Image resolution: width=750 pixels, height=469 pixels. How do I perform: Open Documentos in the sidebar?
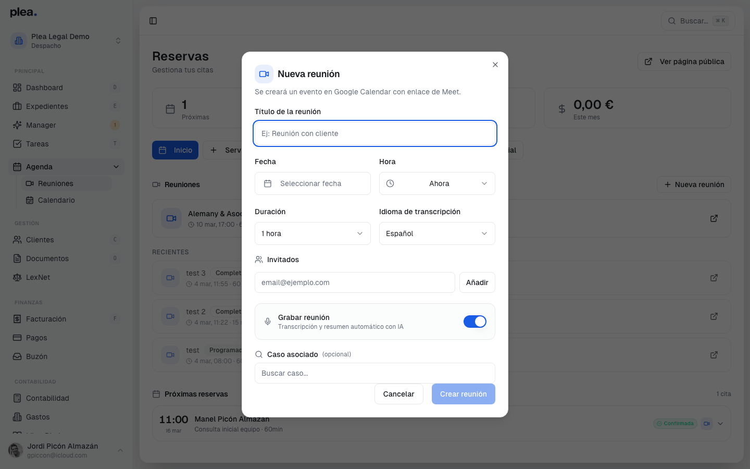(x=66, y=258)
